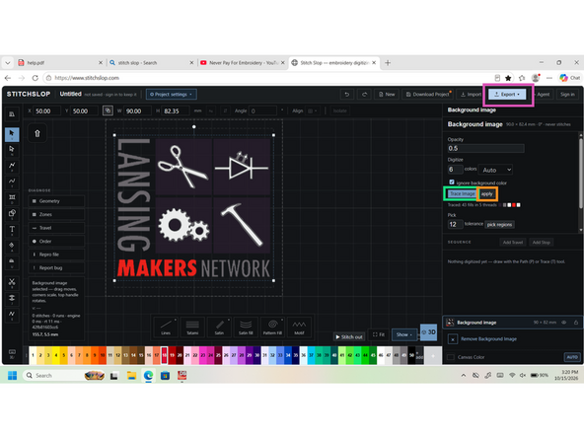Toggle Canvas Color AUTO button

[572, 357]
